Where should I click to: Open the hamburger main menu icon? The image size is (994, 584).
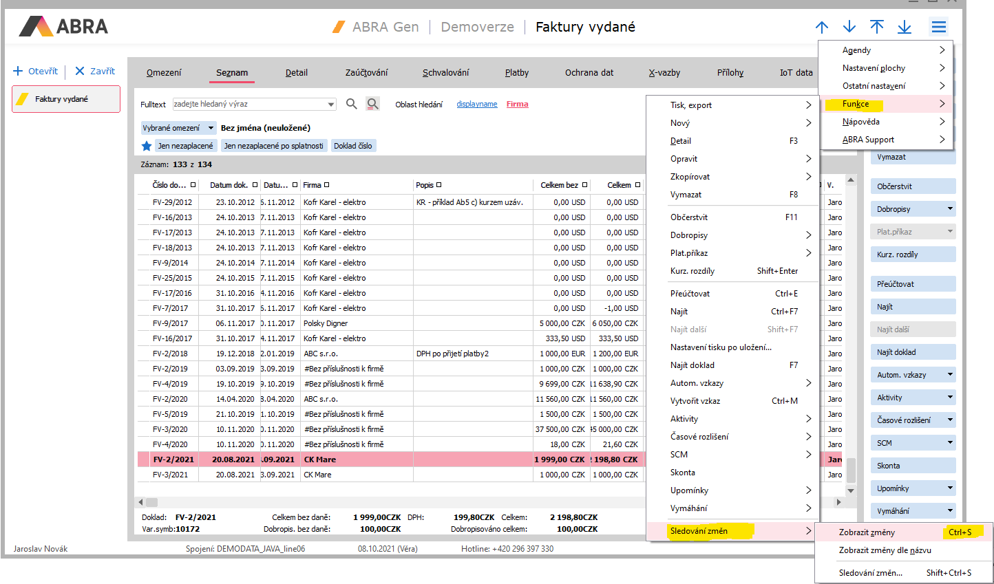(x=938, y=27)
